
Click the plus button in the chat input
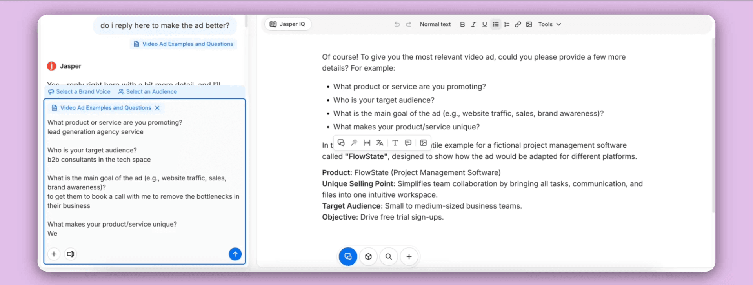[54, 254]
